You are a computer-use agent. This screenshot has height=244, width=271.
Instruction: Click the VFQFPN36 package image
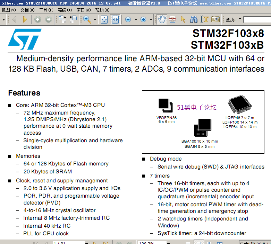[166, 105]
